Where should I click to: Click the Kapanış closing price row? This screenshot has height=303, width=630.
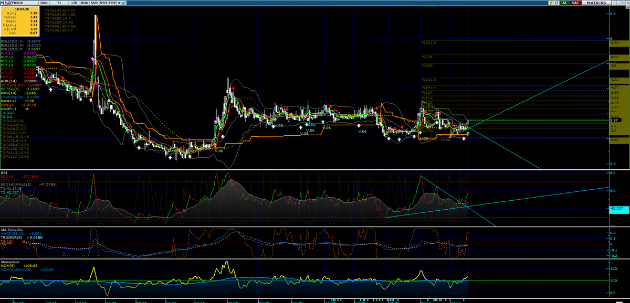coord(20,24)
